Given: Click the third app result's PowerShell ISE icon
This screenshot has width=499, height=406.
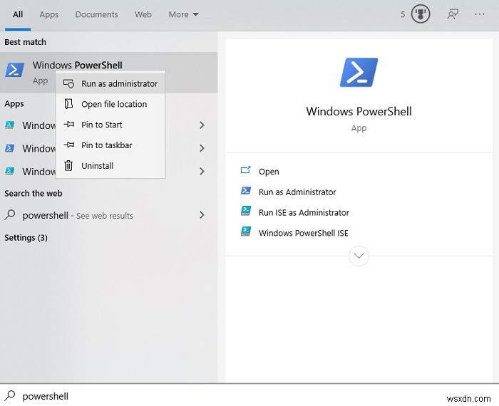Looking at the screenshot, I should [x=9, y=171].
